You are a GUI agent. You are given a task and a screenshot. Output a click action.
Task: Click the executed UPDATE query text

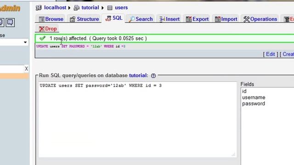click(81, 46)
